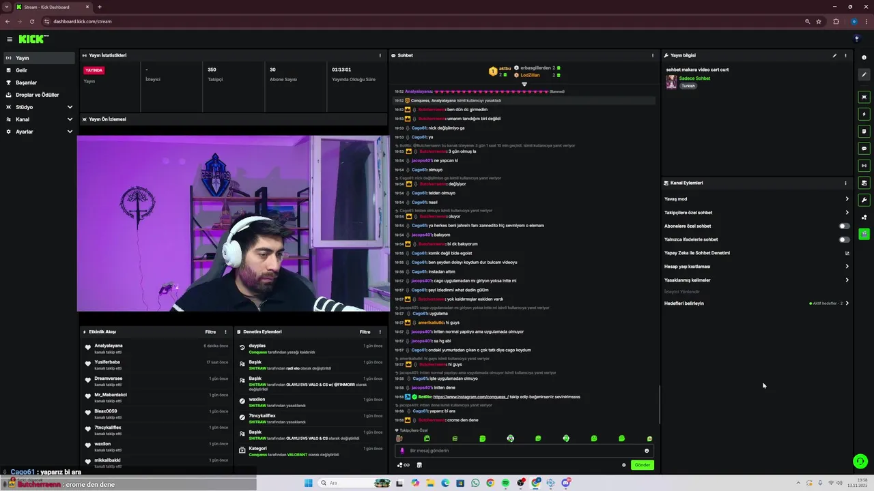The image size is (874, 491).
Task: Toggle Yalnızca ifadelerle sohbet switch
Action: (x=845, y=239)
